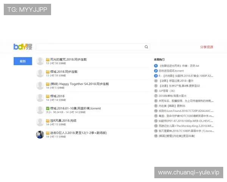Open the bdy搜 site logo

click(x=23, y=47)
